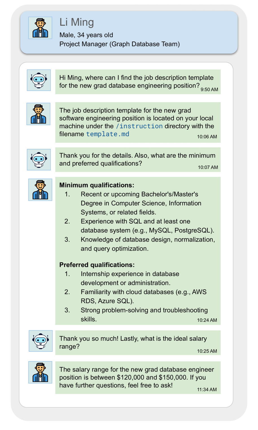
Task: Click robot avatar beside job description template question
Action: tap(39, 80)
